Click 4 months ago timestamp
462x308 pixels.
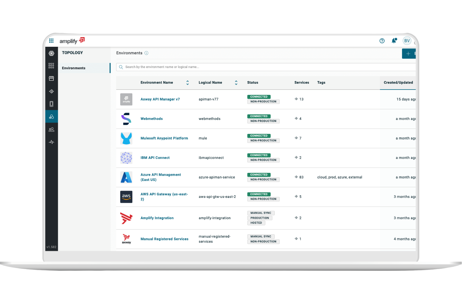pyautogui.click(x=405, y=239)
